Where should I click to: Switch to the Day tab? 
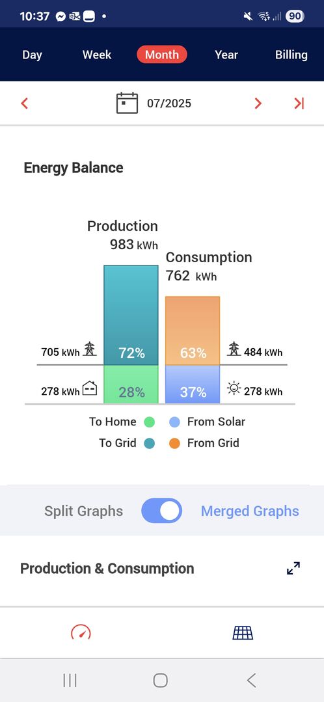tap(33, 55)
